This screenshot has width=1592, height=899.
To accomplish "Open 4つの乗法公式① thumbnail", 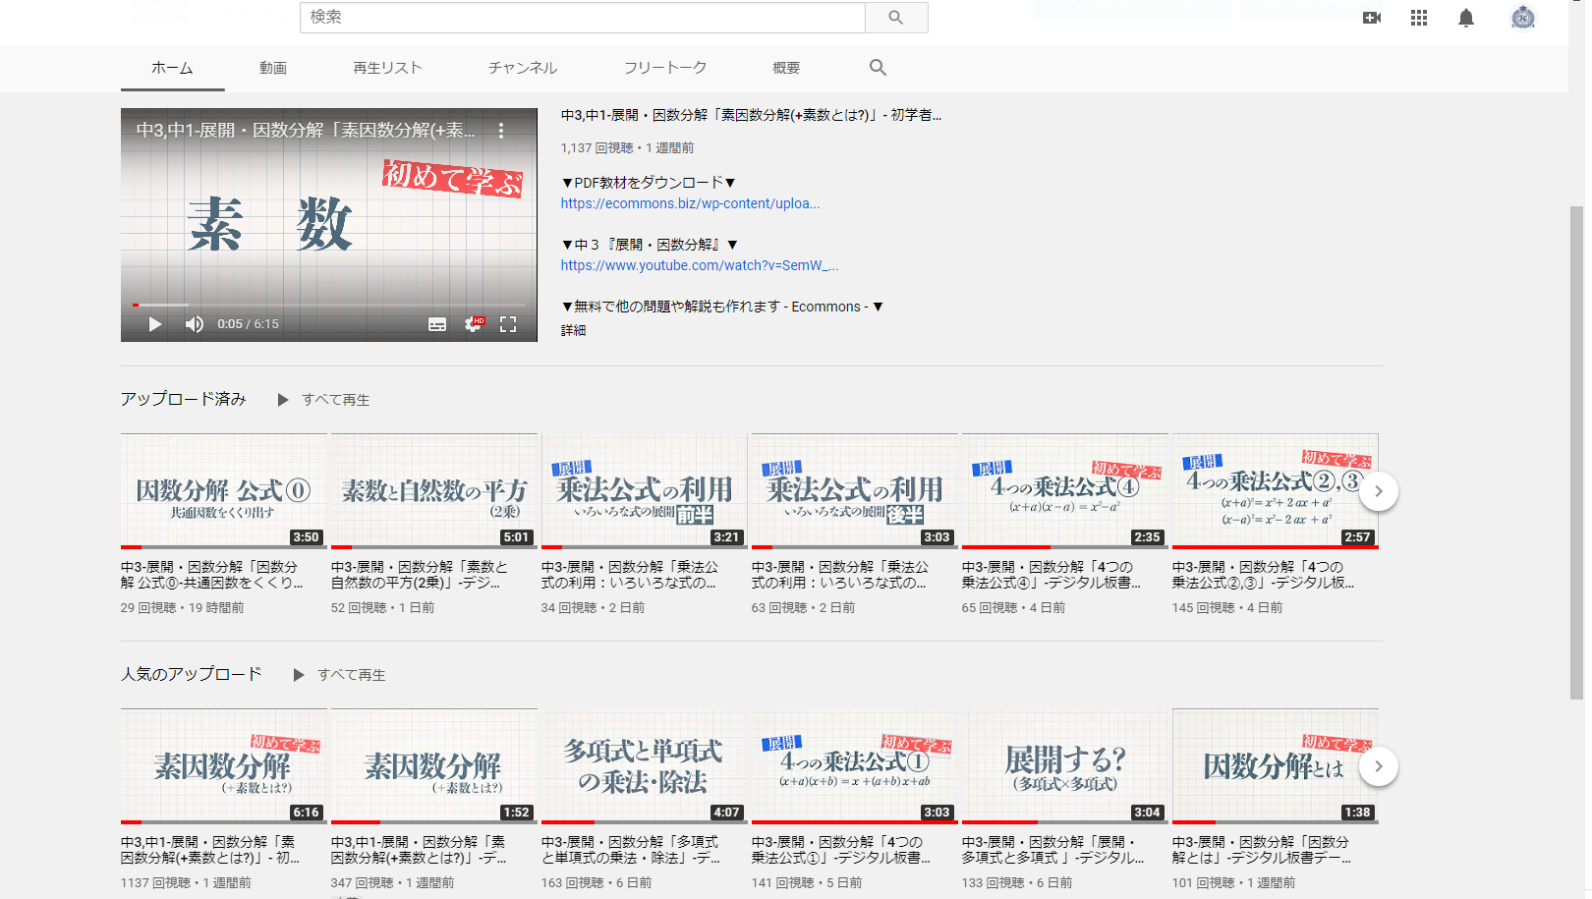I will point(855,766).
